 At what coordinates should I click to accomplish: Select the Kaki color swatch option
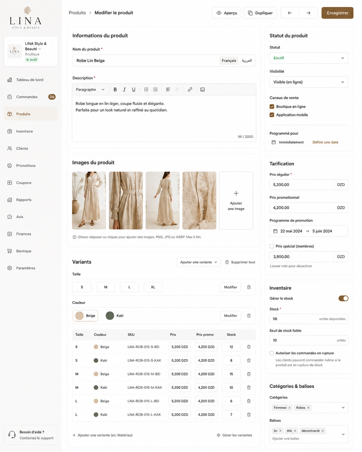pyautogui.click(x=115, y=316)
